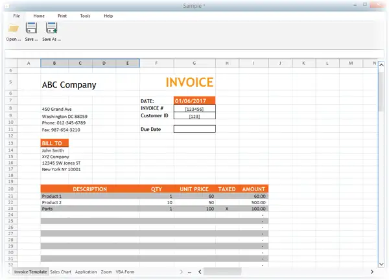This screenshot has width=389, height=280.
Task: Open the Help menu tab
Action: point(108,16)
